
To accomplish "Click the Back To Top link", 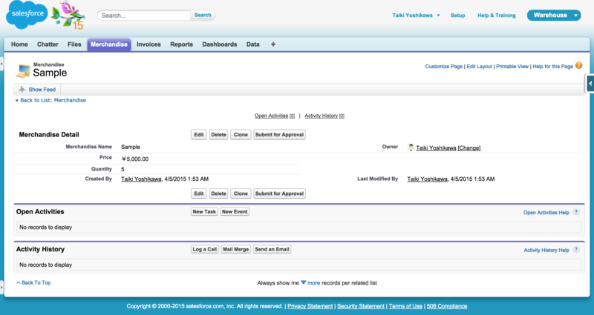I will click(x=36, y=282).
